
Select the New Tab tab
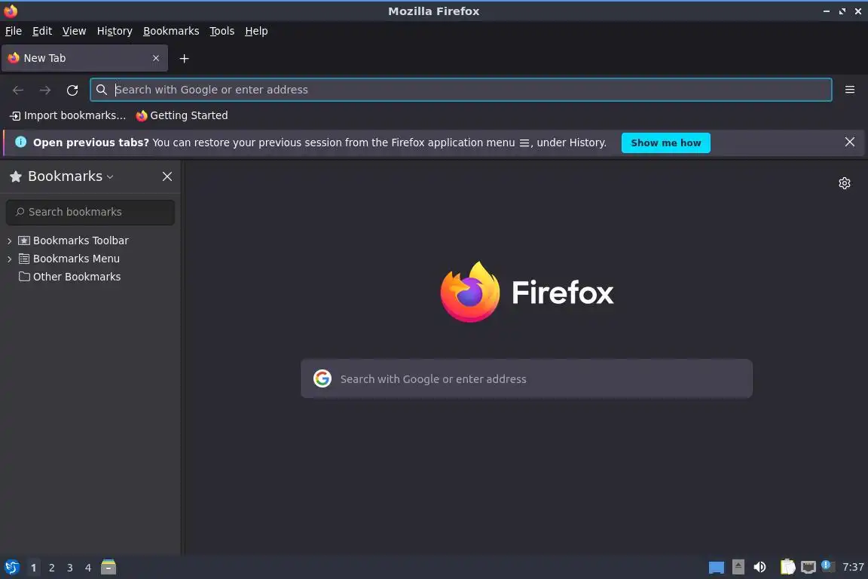pyautogui.click(x=84, y=58)
